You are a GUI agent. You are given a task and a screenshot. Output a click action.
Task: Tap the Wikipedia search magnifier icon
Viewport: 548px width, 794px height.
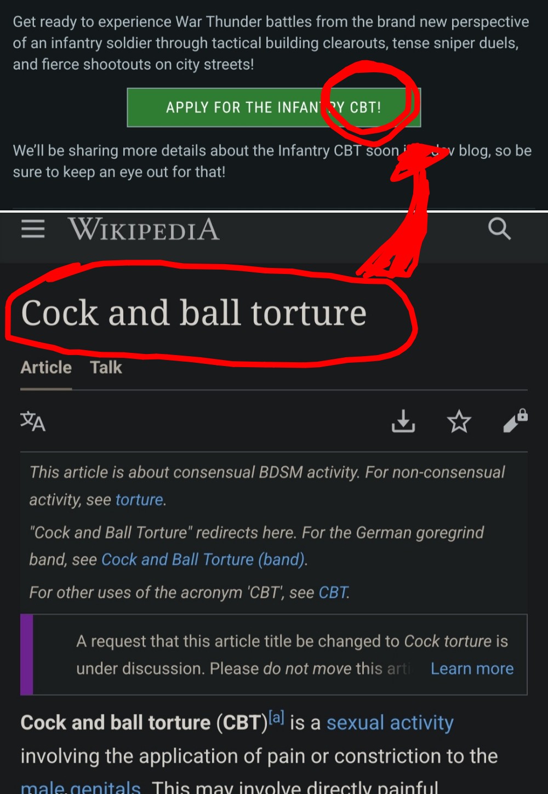(499, 229)
